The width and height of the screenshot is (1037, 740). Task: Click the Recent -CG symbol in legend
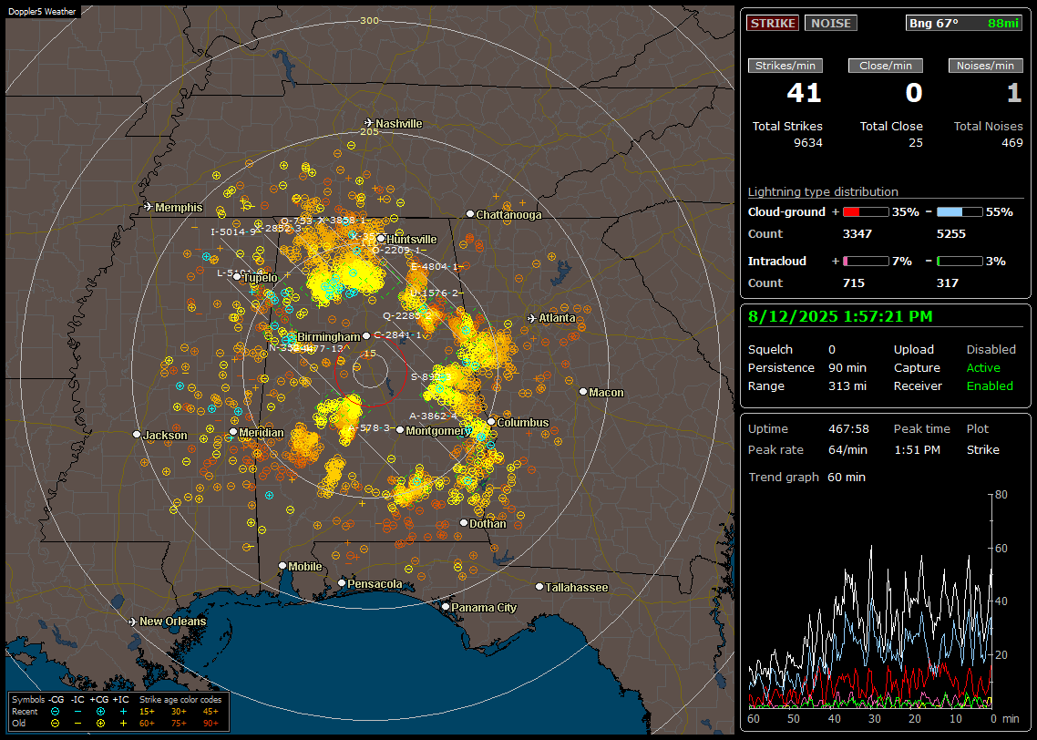click(x=56, y=712)
